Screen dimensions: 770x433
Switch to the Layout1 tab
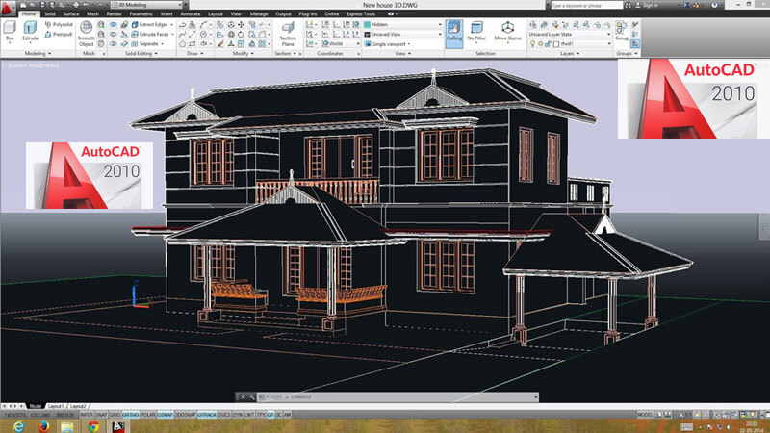pos(56,406)
